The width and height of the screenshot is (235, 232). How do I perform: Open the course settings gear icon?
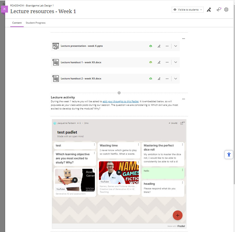click(226, 10)
